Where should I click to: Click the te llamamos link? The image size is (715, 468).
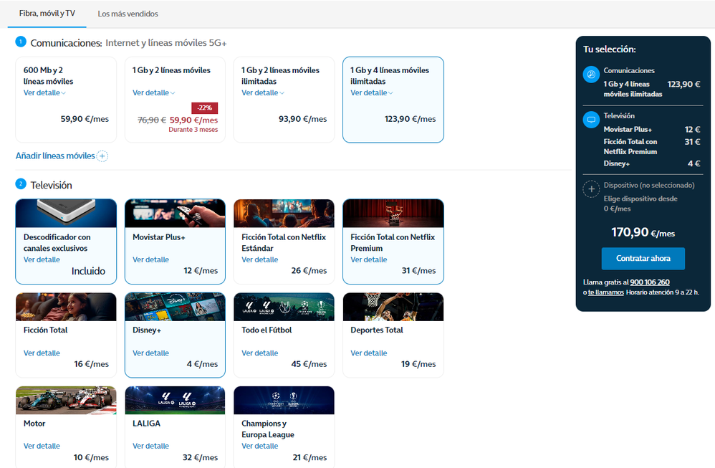605,292
